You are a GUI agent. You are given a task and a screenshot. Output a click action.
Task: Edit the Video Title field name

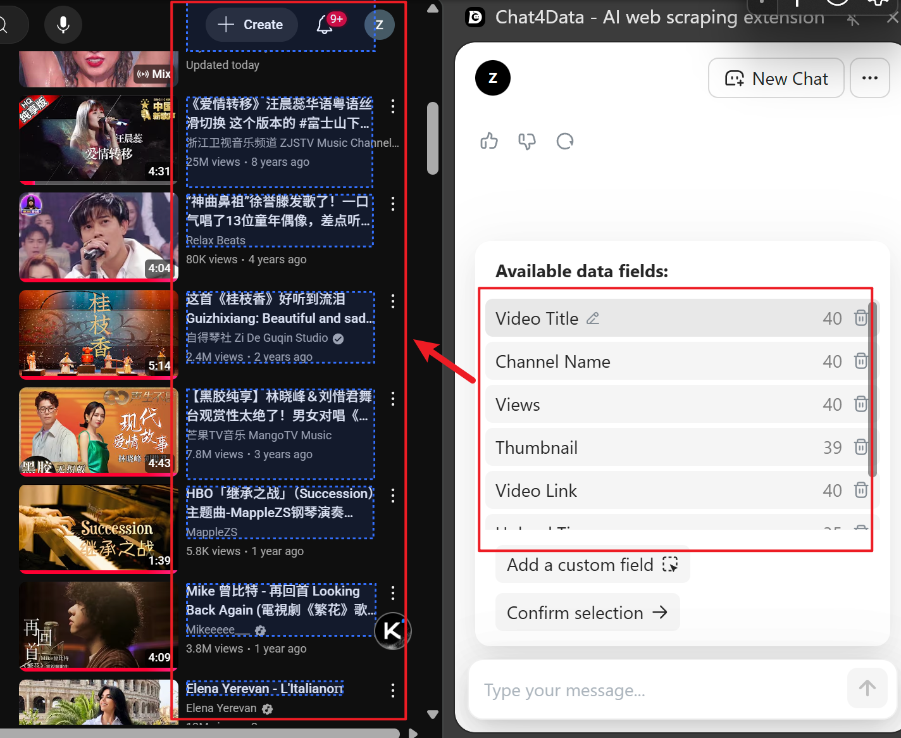[x=593, y=318]
